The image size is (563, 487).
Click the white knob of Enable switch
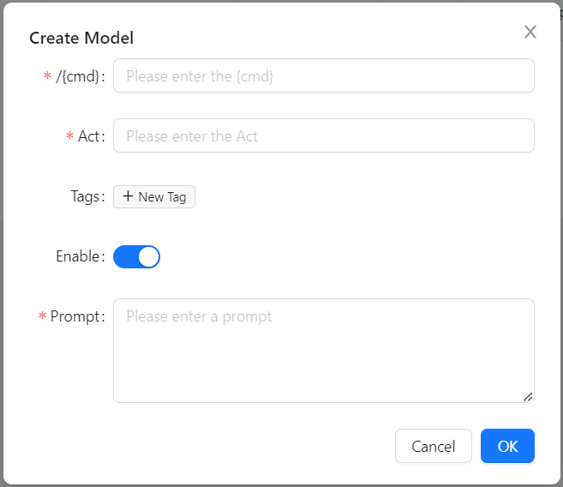click(148, 256)
